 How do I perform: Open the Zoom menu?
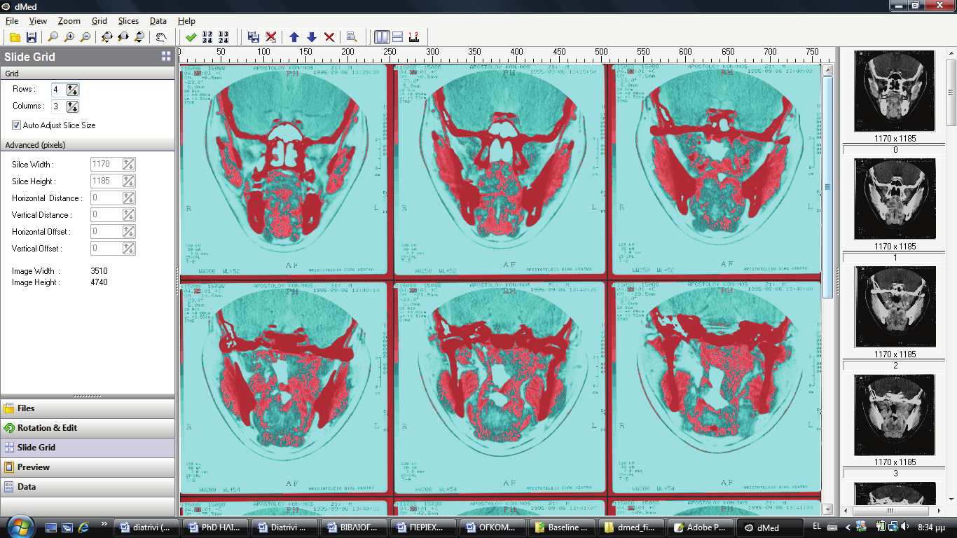69,21
